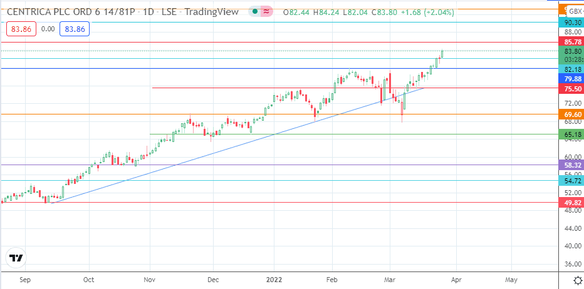Open chart settings gear icon

(x=578, y=280)
